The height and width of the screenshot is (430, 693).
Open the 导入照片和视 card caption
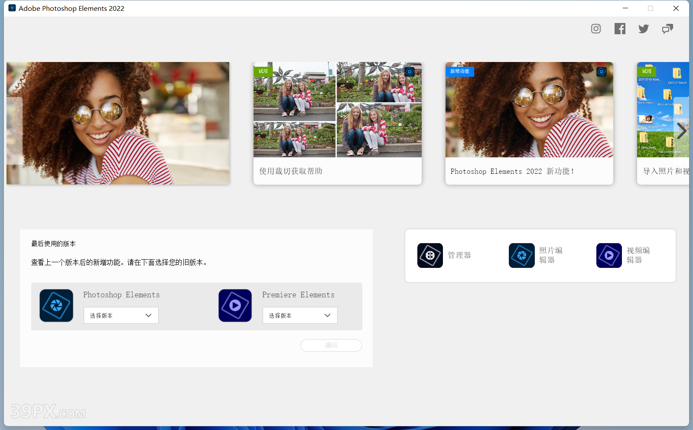click(666, 171)
